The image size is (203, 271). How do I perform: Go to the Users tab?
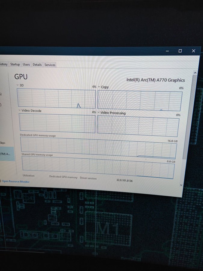tap(26, 64)
